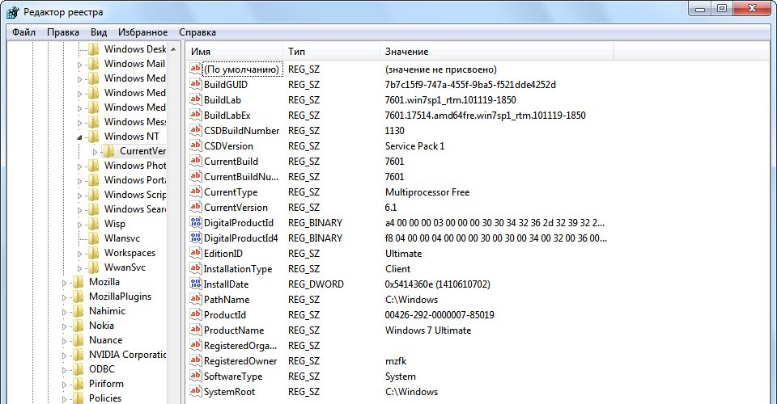Select the NVIDIA Corporation folder icon
This screenshot has height=404, width=777.
pos(78,355)
